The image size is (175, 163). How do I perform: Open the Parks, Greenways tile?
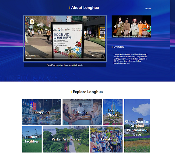(66, 139)
